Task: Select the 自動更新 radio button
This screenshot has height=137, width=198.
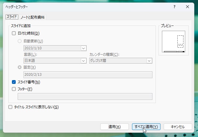Action: point(19,41)
